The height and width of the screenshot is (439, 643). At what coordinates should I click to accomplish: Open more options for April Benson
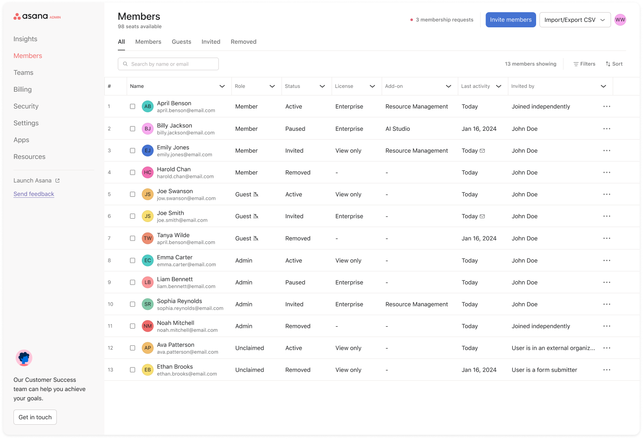606,106
